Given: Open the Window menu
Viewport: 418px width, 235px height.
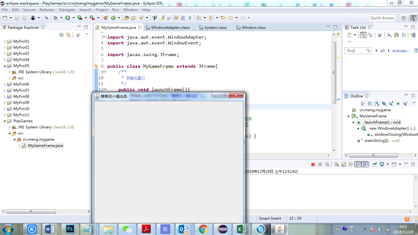Looking at the screenshot, I should click(x=130, y=9).
